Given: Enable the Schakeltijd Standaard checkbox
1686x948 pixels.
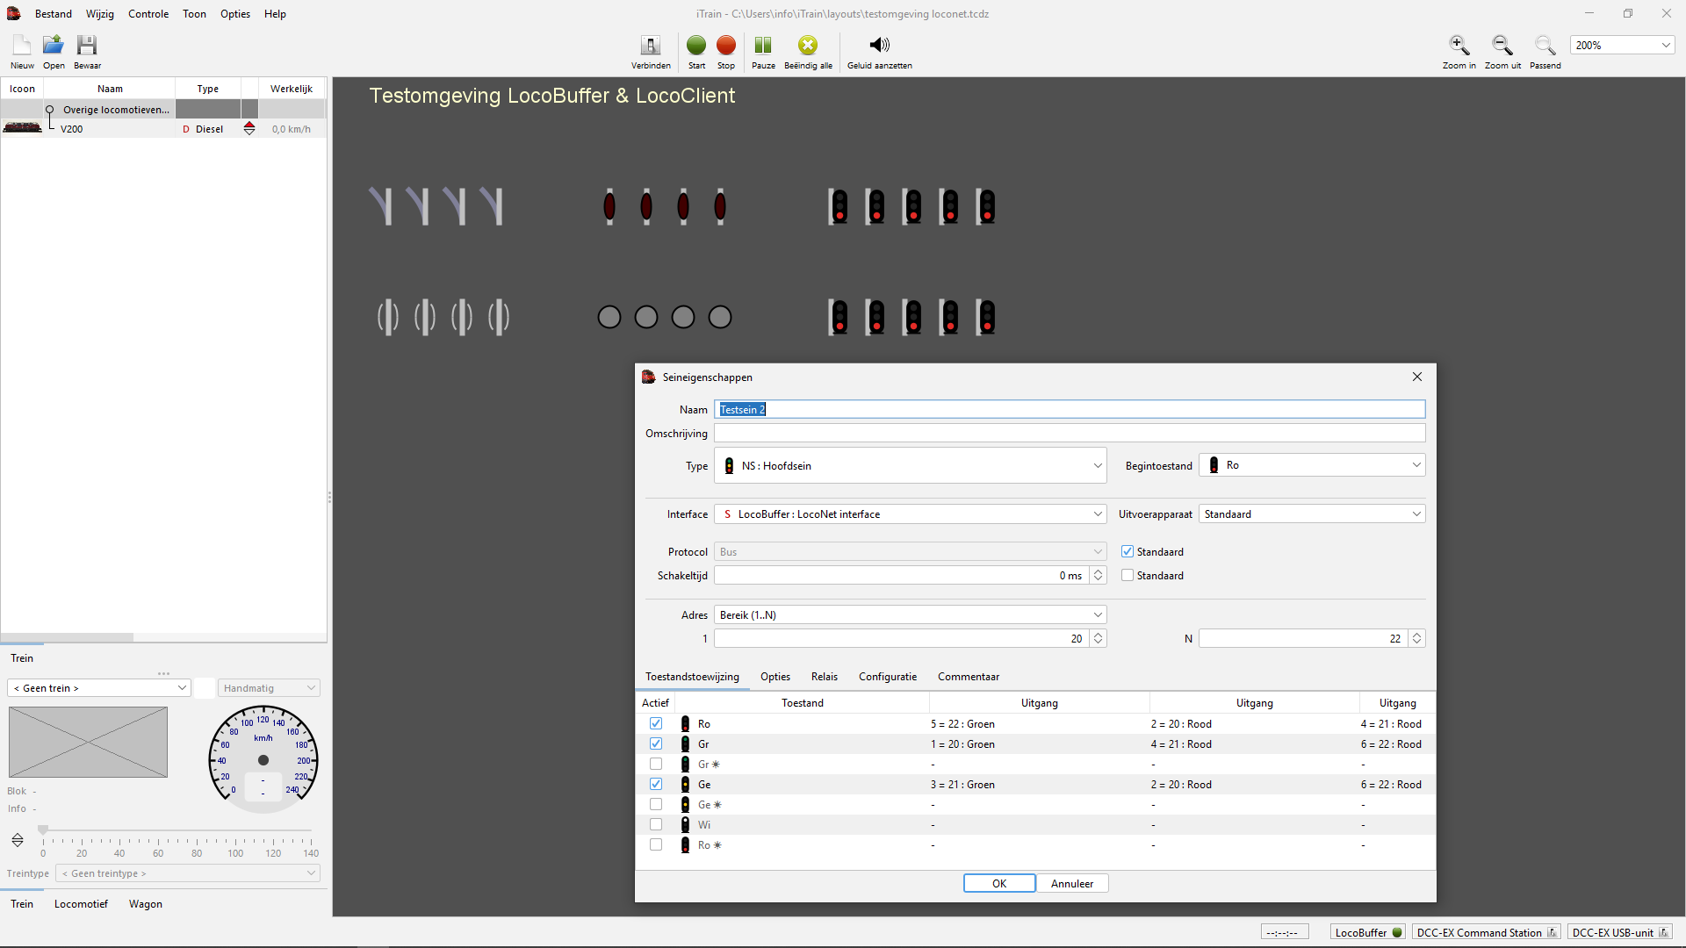Looking at the screenshot, I should [1128, 576].
